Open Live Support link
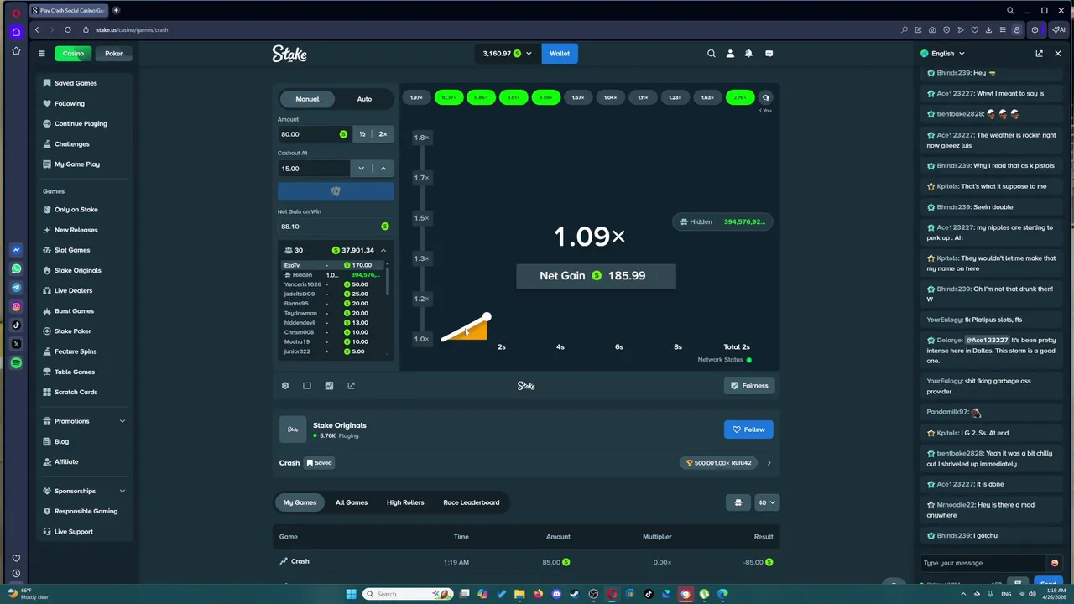 73,532
